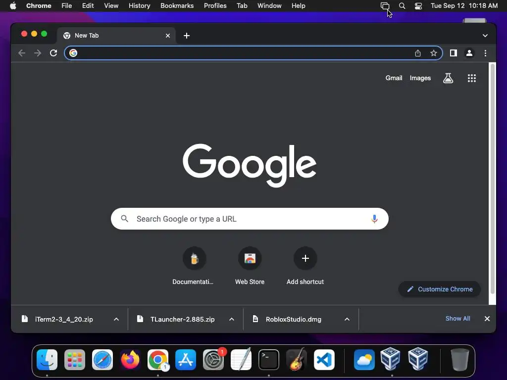Open the profile avatar menu

(469, 53)
